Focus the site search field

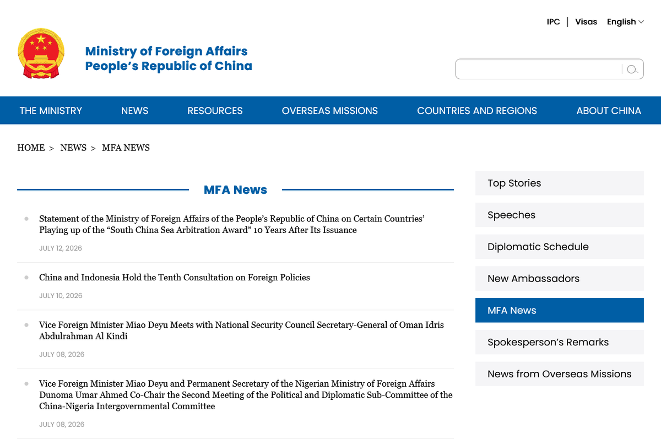tap(540, 69)
